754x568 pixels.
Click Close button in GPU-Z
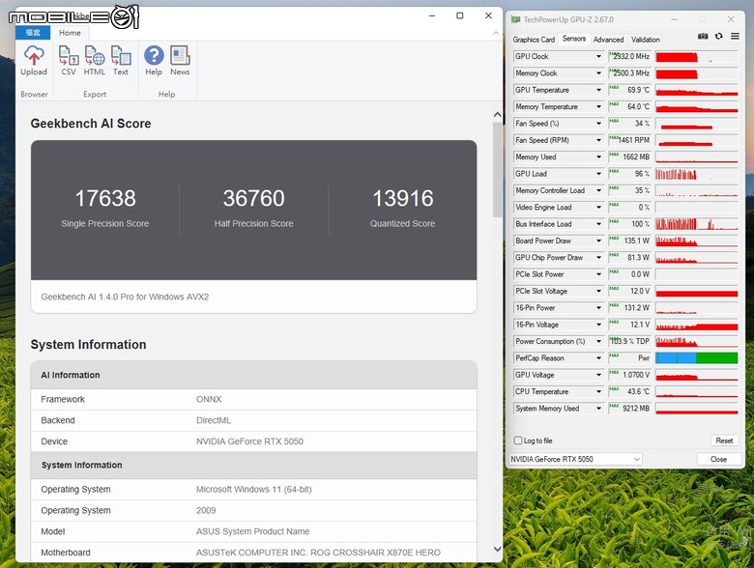coord(718,459)
